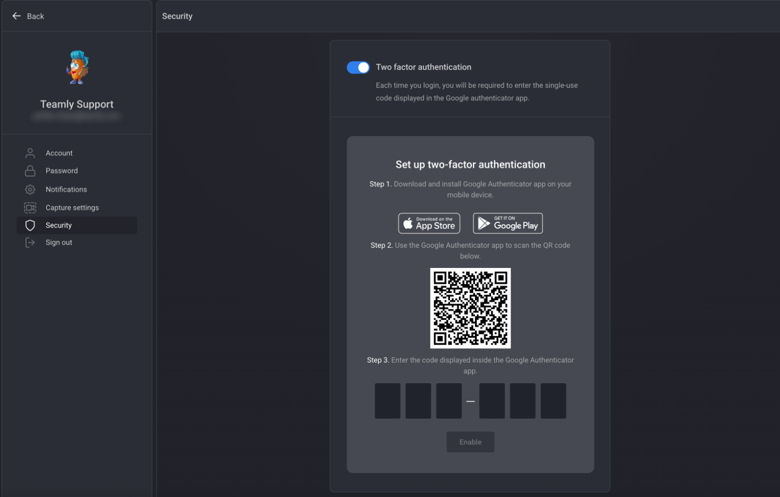This screenshot has height=497, width=780.
Task: Focus the fifth code digit box
Action: 523,401
